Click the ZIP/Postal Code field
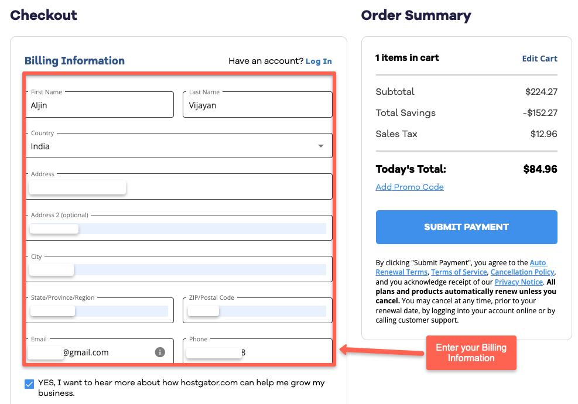This screenshot has width=578, height=404. [258, 310]
